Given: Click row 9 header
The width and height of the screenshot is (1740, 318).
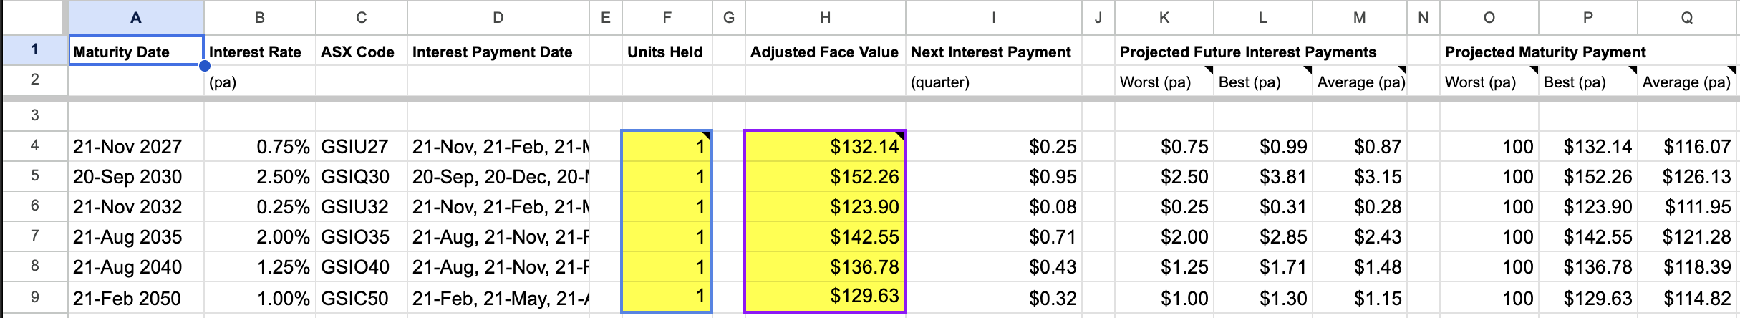Looking at the screenshot, I should (x=34, y=297).
